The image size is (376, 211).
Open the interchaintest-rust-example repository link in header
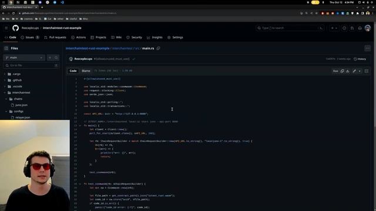(x=62, y=28)
